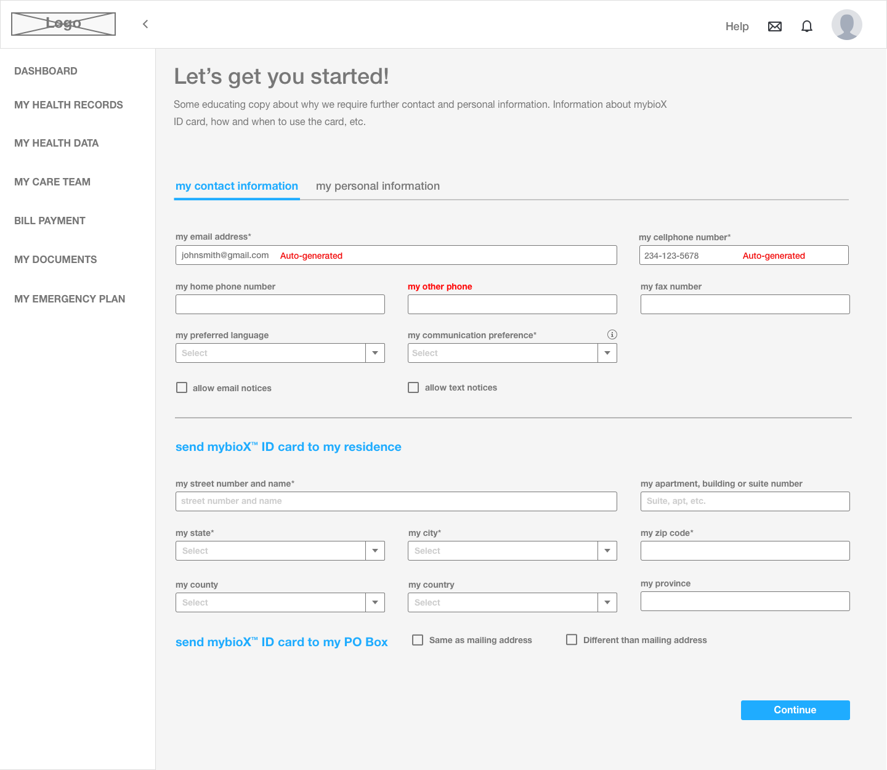The width and height of the screenshot is (887, 770).
Task: Switch to my personal information tab
Action: [x=378, y=185]
